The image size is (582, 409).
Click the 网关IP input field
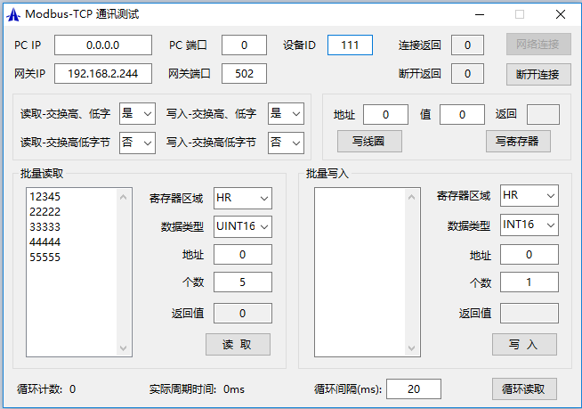point(103,74)
